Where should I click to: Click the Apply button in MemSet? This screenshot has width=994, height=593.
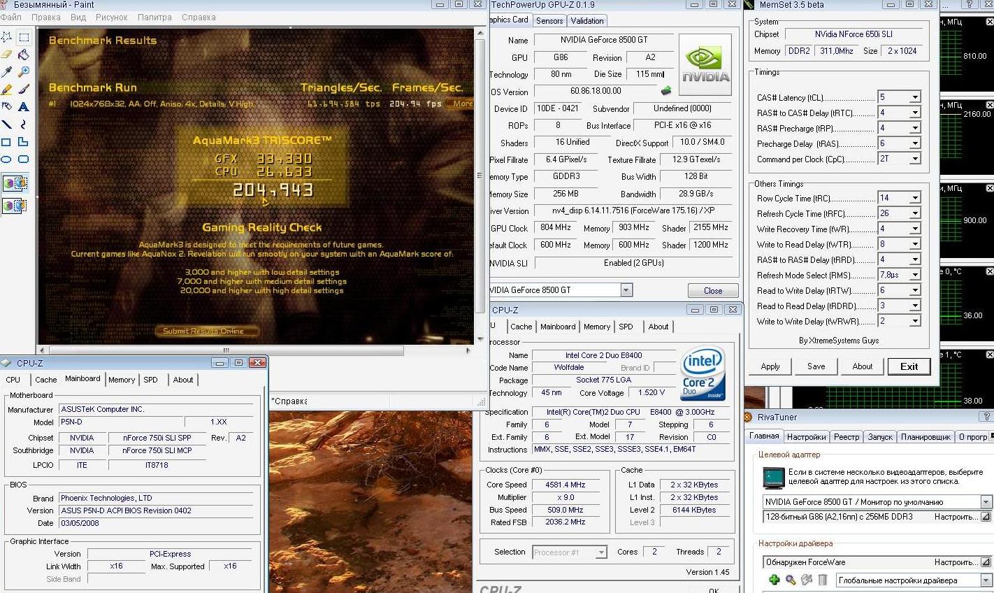pos(770,366)
